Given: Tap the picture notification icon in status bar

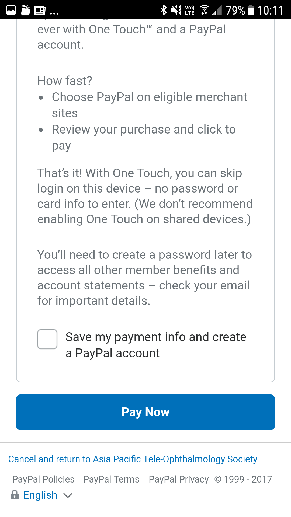Looking at the screenshot, I should coord(11,10).
